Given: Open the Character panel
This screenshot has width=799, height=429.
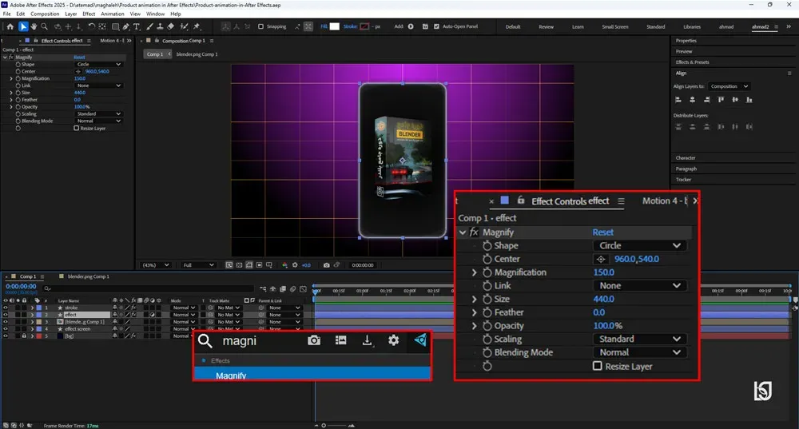Looking at the screenshot, I should [686, 158].
